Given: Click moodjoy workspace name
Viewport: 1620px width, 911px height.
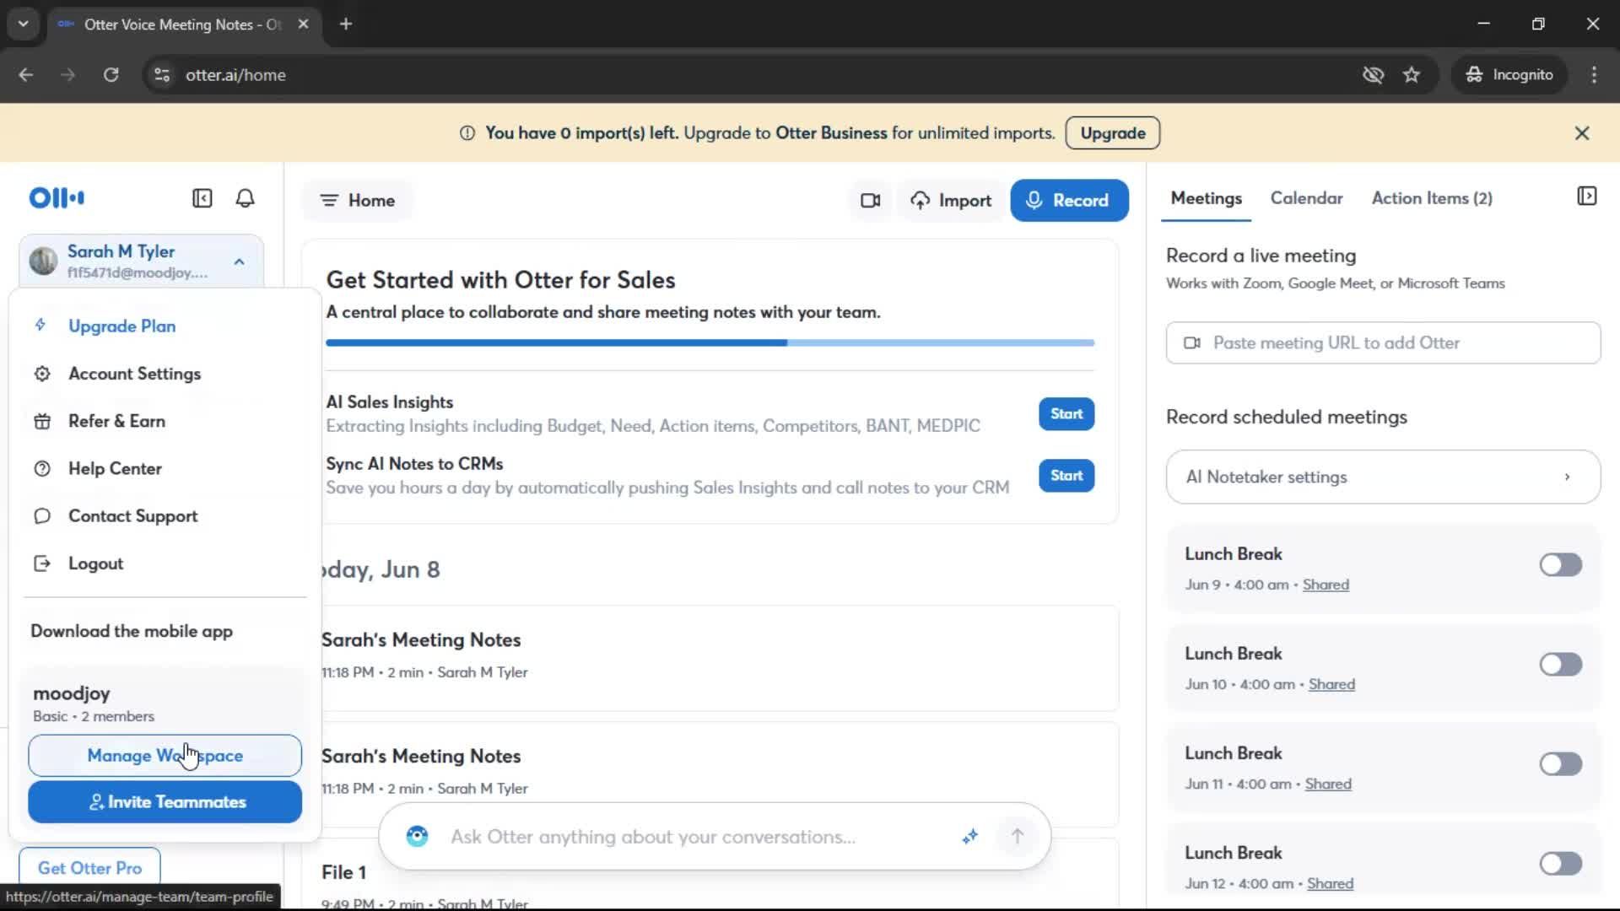Looking at the screenshot, I should [72, 694].
